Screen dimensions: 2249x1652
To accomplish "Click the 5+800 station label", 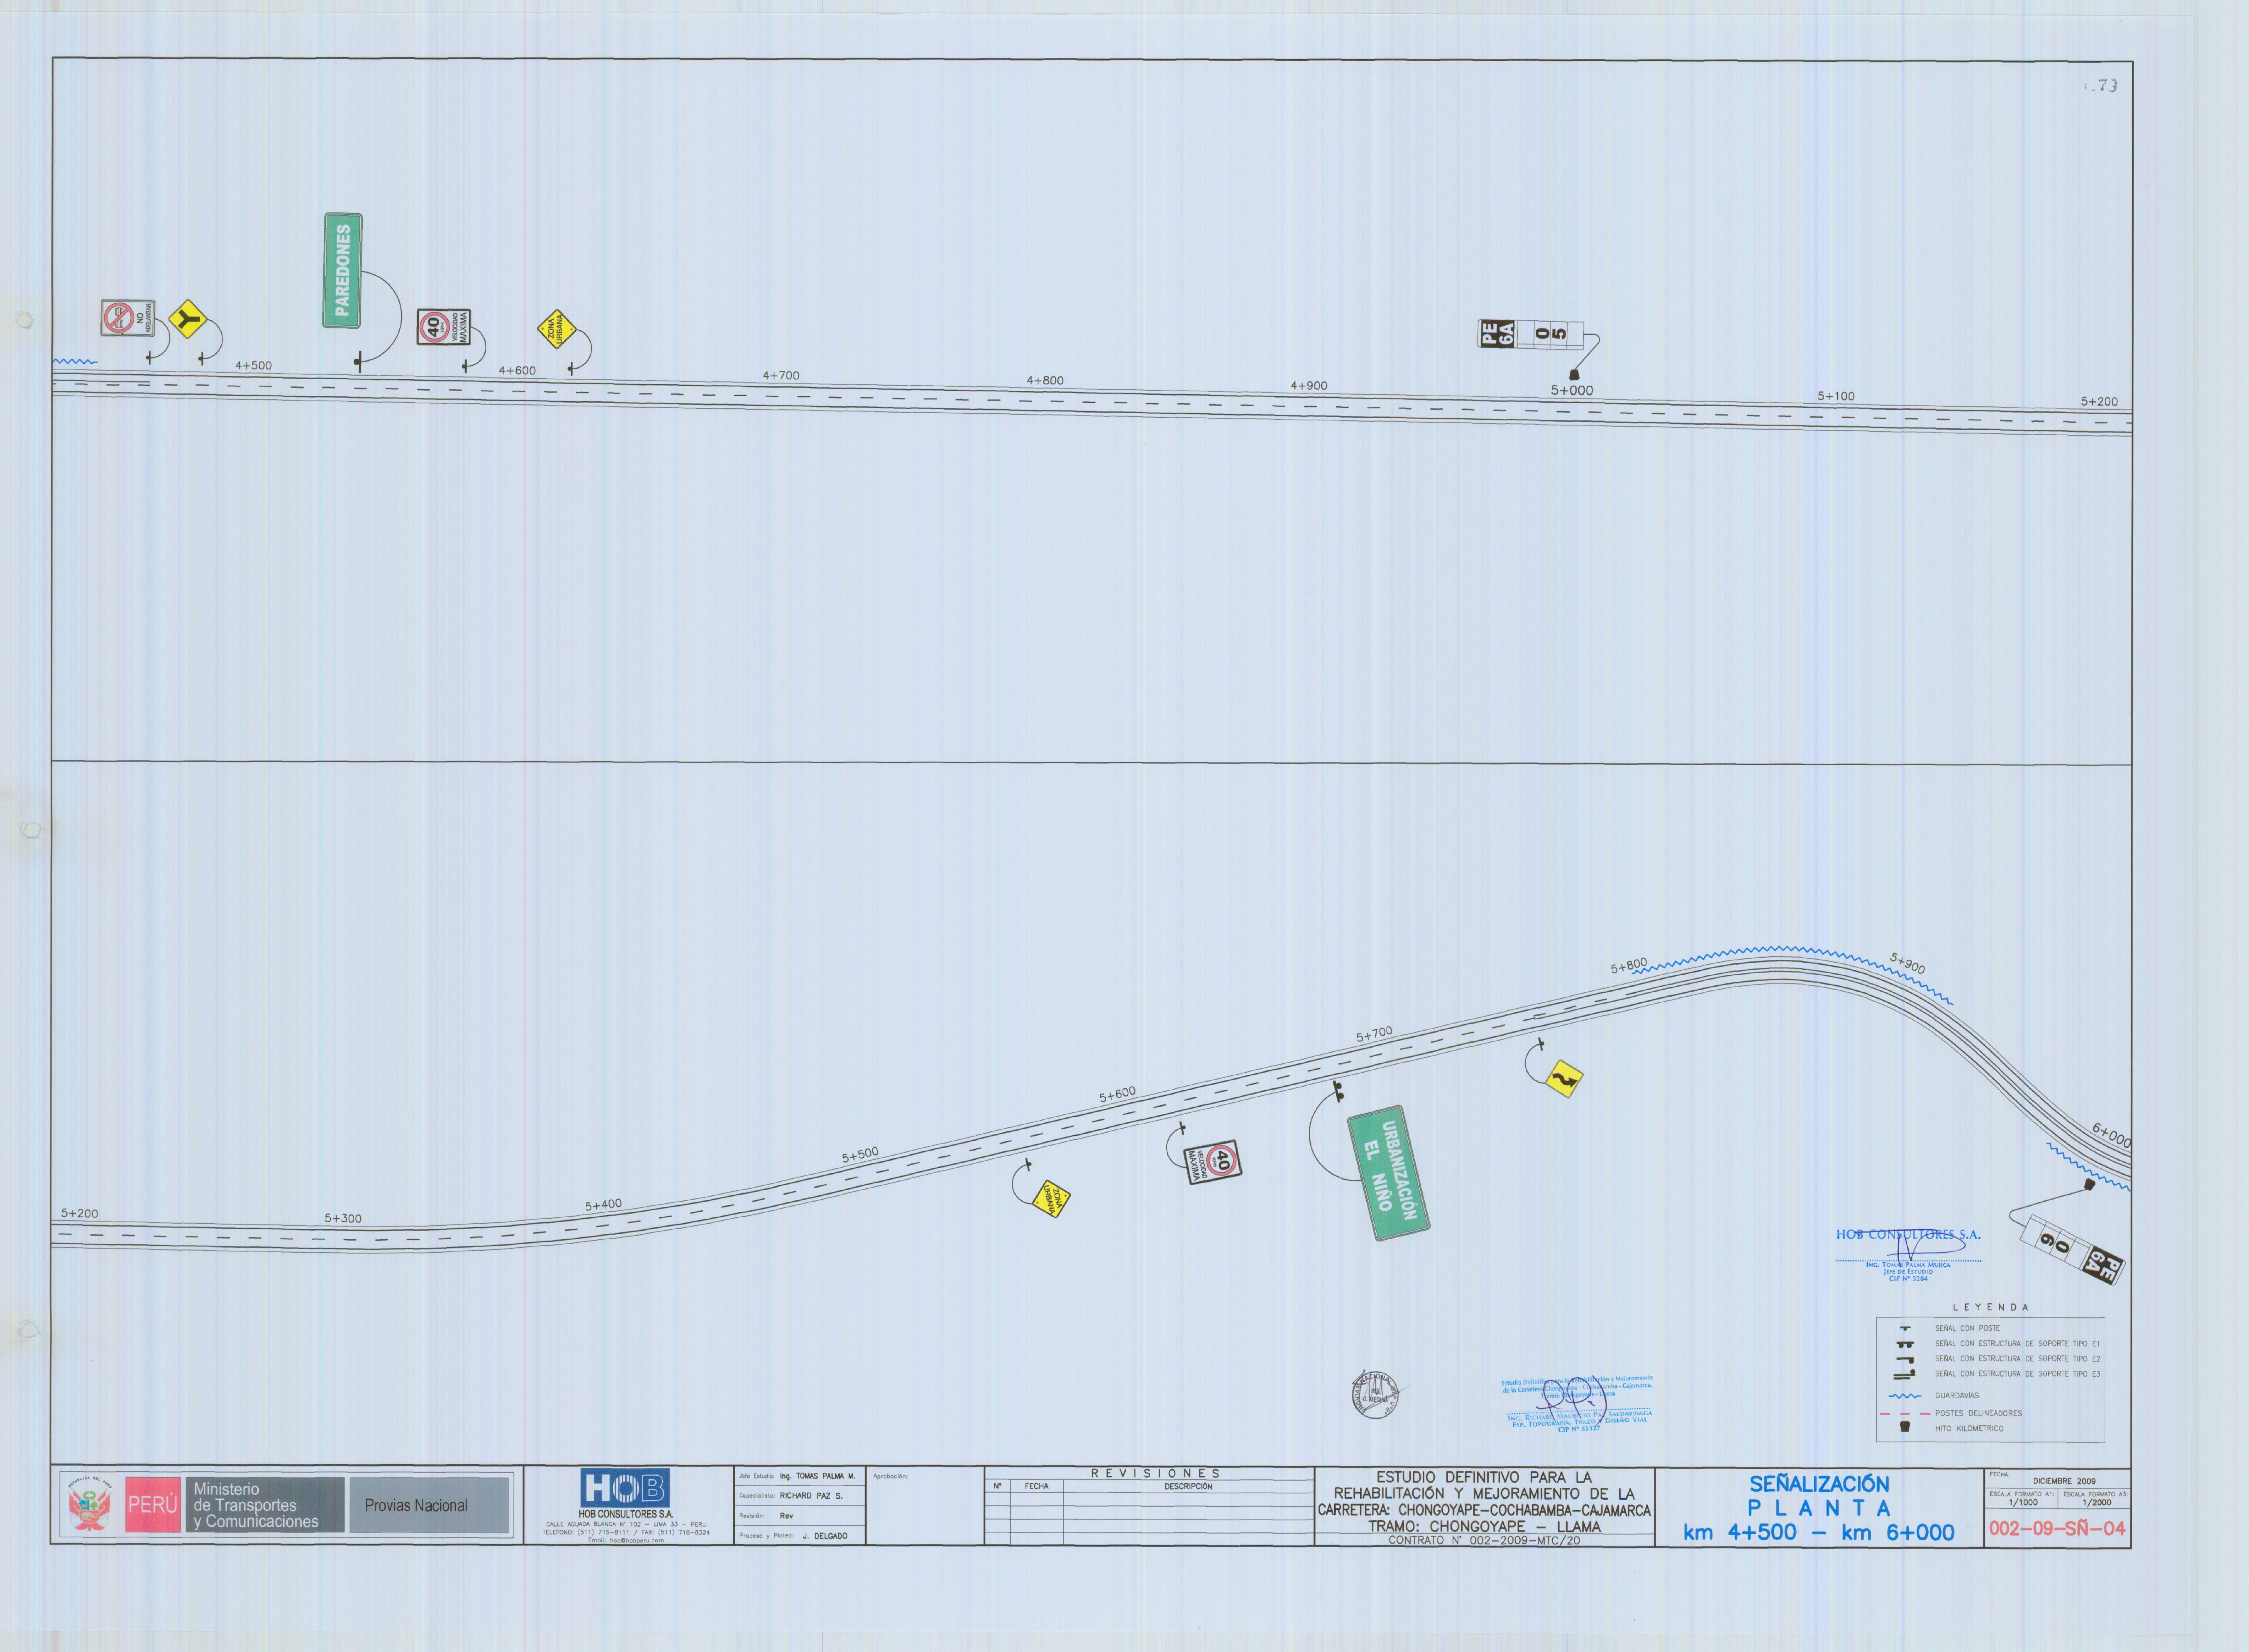I will click(x=1629, y=966).
